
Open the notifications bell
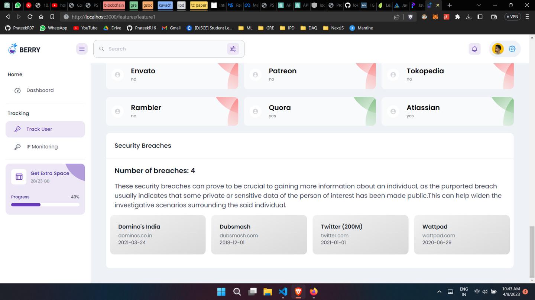pos(474,49)
